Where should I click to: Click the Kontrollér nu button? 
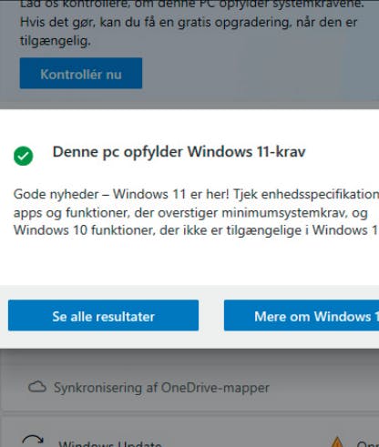point(81,73)
